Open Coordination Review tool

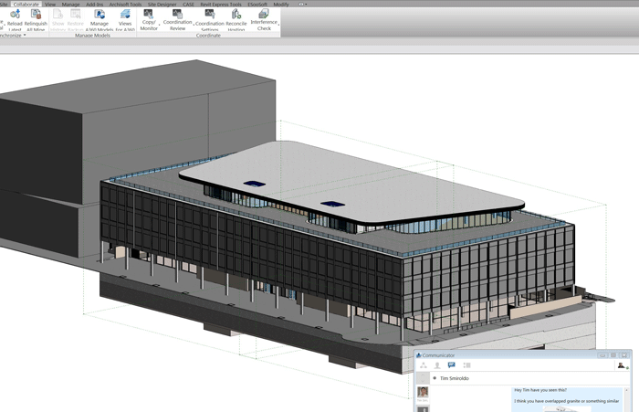(177, 16)
